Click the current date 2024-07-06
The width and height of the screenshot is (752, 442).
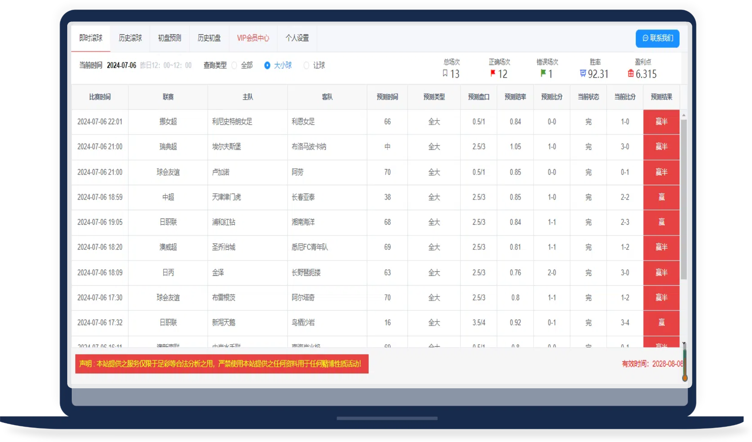pyautogui.click(x=121, y=65)
